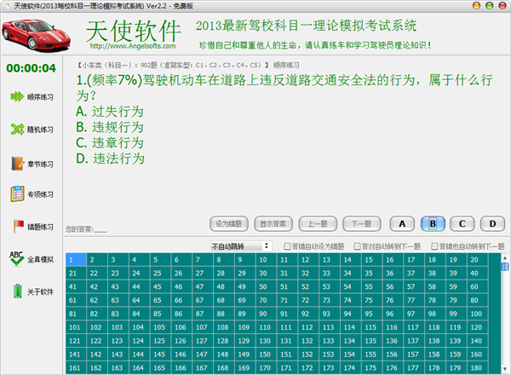Jump to question 88 in grid
Screen dimensions: 511x375
coord(224,314)
